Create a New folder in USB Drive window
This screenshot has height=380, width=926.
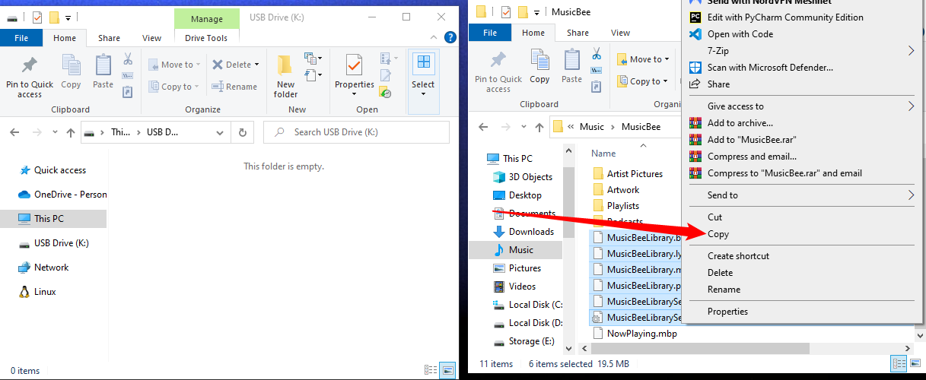(286, 76)
